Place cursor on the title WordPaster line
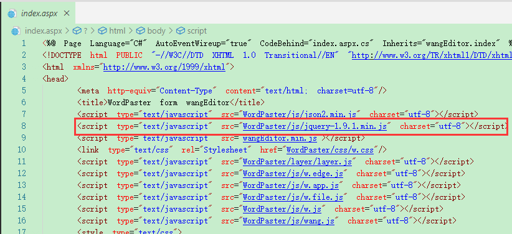 [x=171, y=103]
